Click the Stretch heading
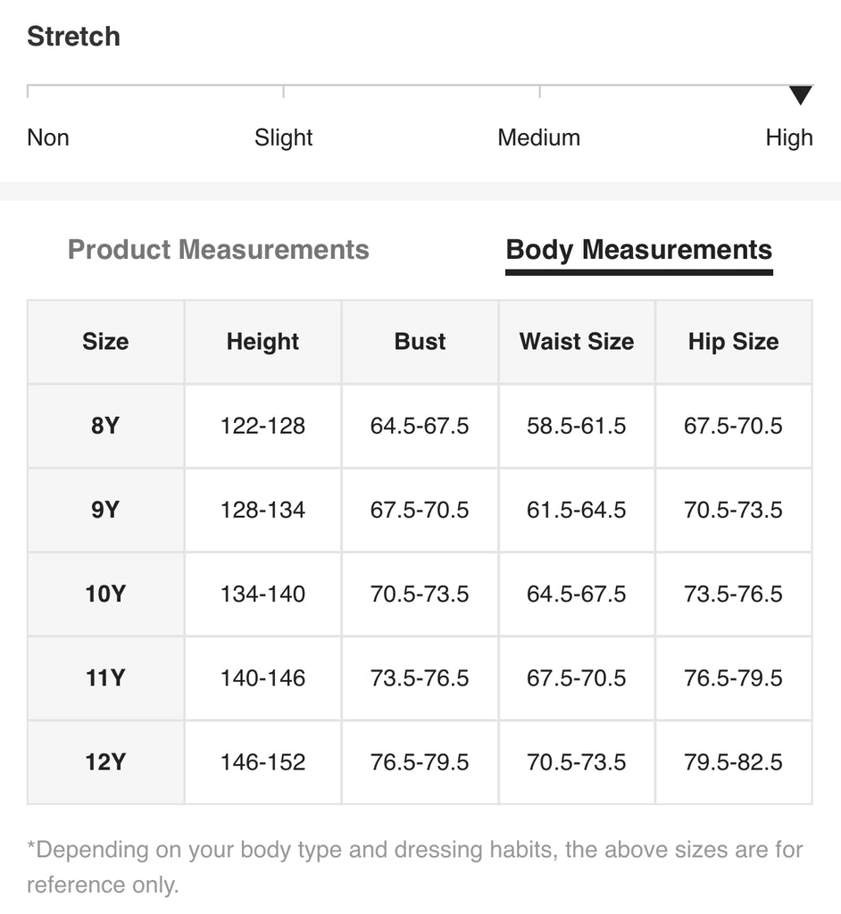841x914 pixels. point(73,37)
